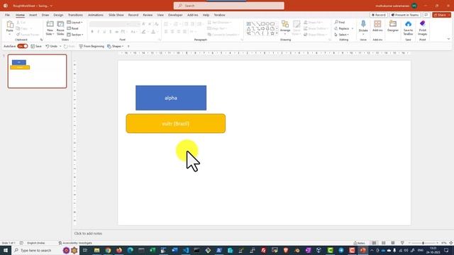Click the font color icon
454x255 pixels.
click(x=153, y=32)
